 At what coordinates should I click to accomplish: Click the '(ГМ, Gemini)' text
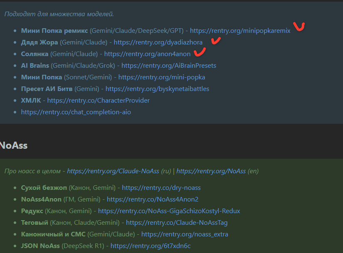(x=82, y=199)
